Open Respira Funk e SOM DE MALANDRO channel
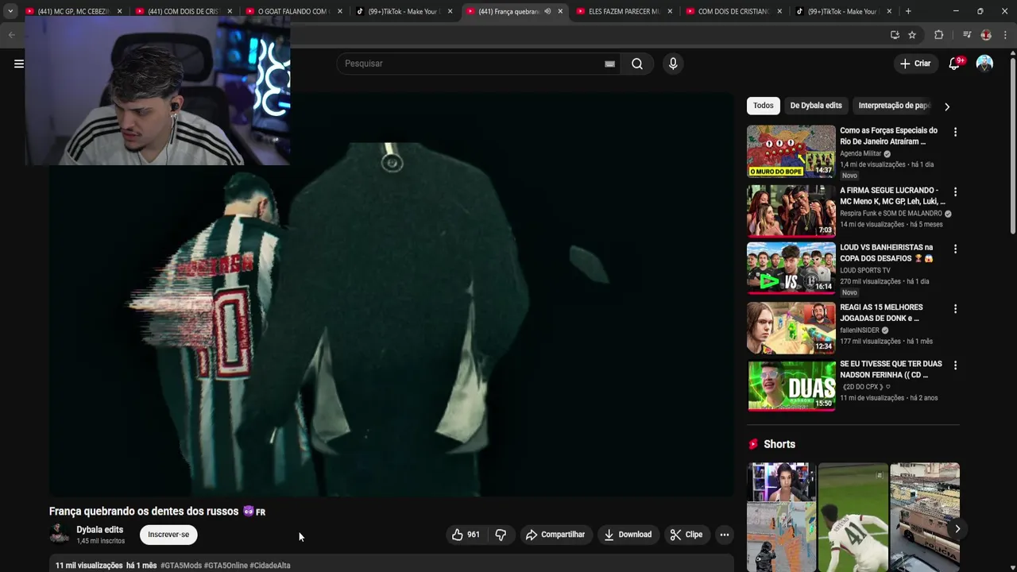 pos(891,214)
